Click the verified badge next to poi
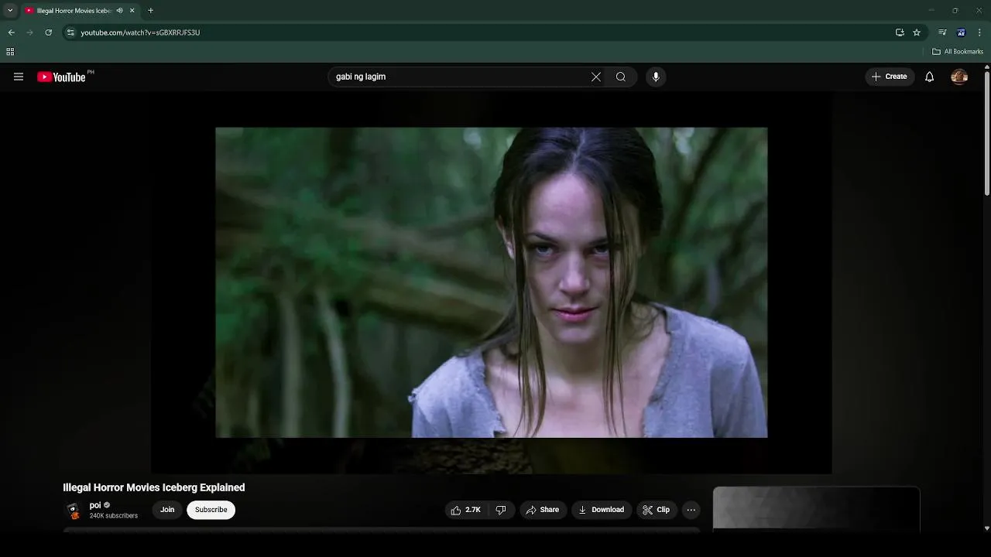Screen dimensions: 991x557 tap(107, 505)
